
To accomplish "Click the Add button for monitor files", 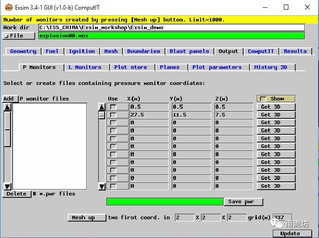I will [x=8, y=99].
